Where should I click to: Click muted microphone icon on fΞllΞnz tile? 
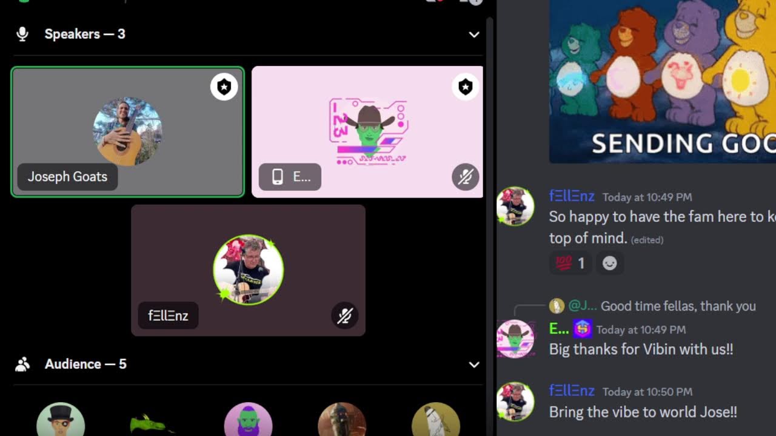click(x=345, y=315)
